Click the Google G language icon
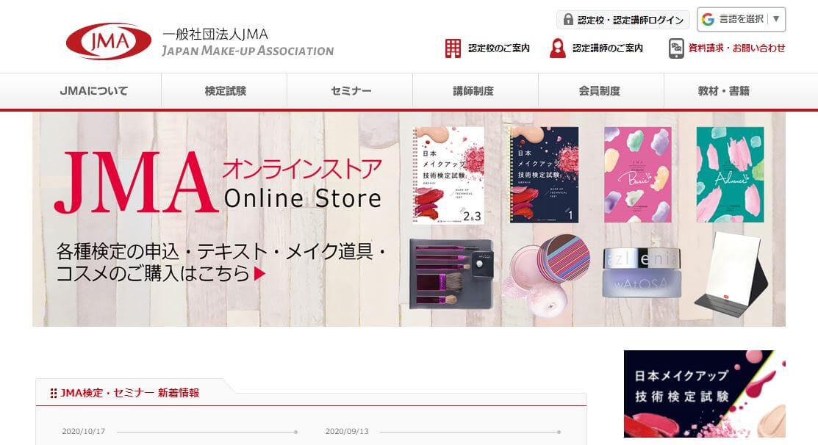The height and width of the screenshot is (445, 818). click(x=708, y=19)
